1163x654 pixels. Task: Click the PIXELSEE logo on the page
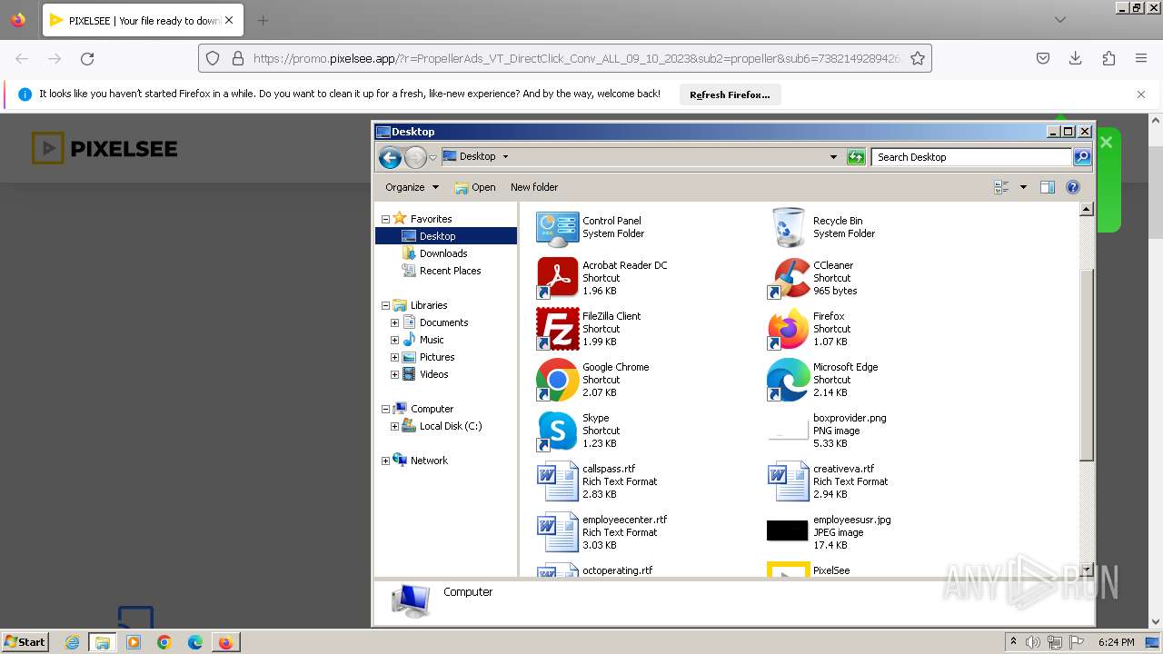tap(104, 148)
